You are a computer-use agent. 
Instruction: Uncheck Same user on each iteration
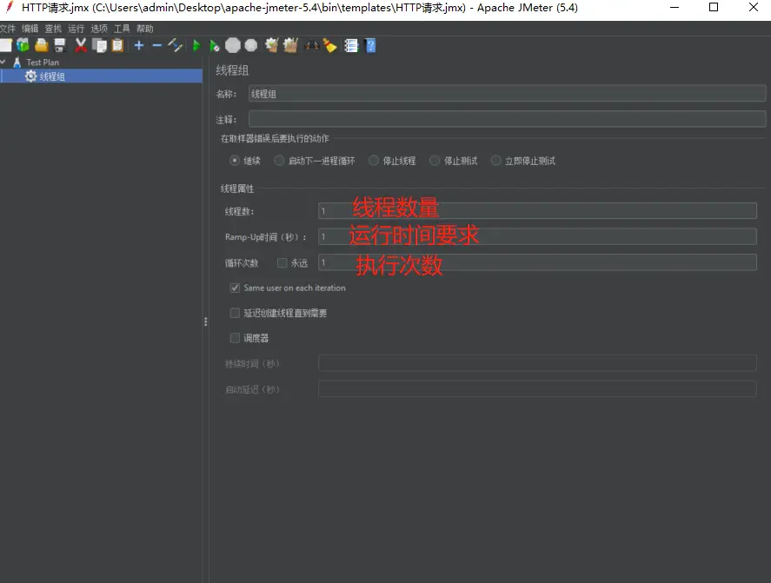(x=235, y=288)
